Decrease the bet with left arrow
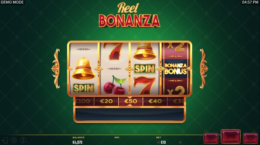 [158, 142]
